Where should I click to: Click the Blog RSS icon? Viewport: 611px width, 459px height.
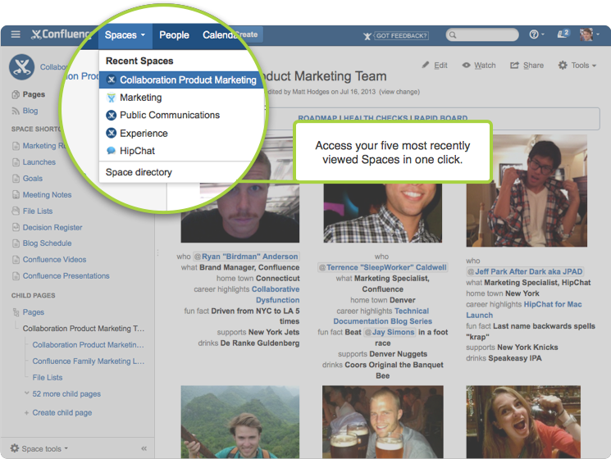pyautogui.click(x=16, y=111)
